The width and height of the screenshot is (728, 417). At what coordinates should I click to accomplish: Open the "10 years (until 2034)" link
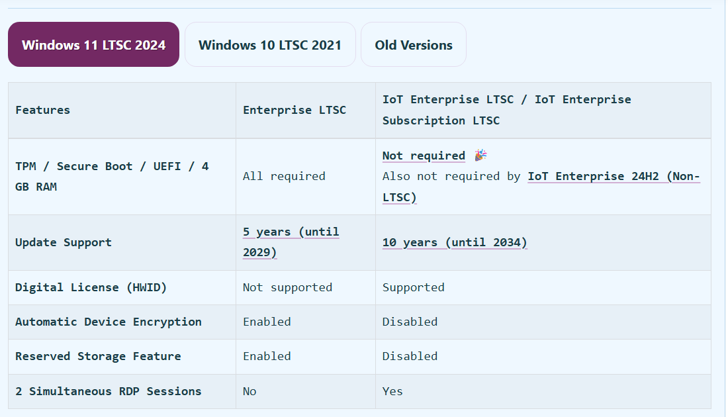[x=455, y=242]
